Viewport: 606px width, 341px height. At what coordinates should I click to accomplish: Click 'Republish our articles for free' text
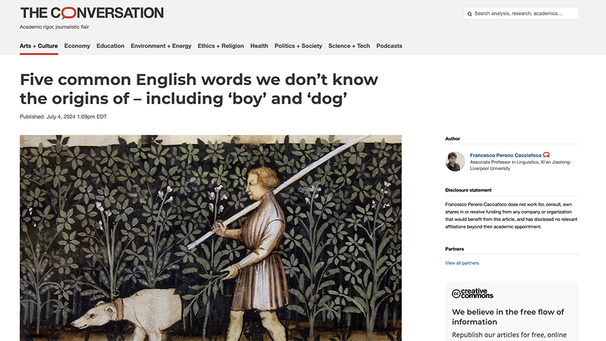point(509,335)
